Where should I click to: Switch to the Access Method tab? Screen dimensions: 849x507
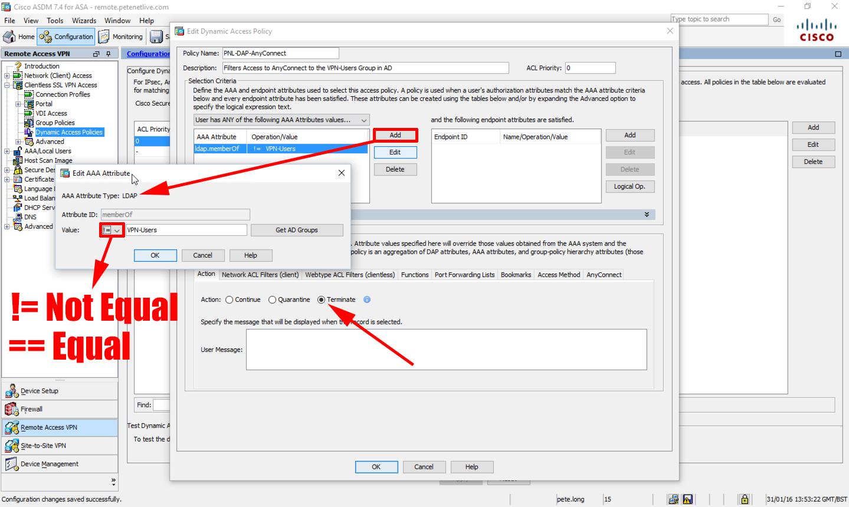coord(559,275)
